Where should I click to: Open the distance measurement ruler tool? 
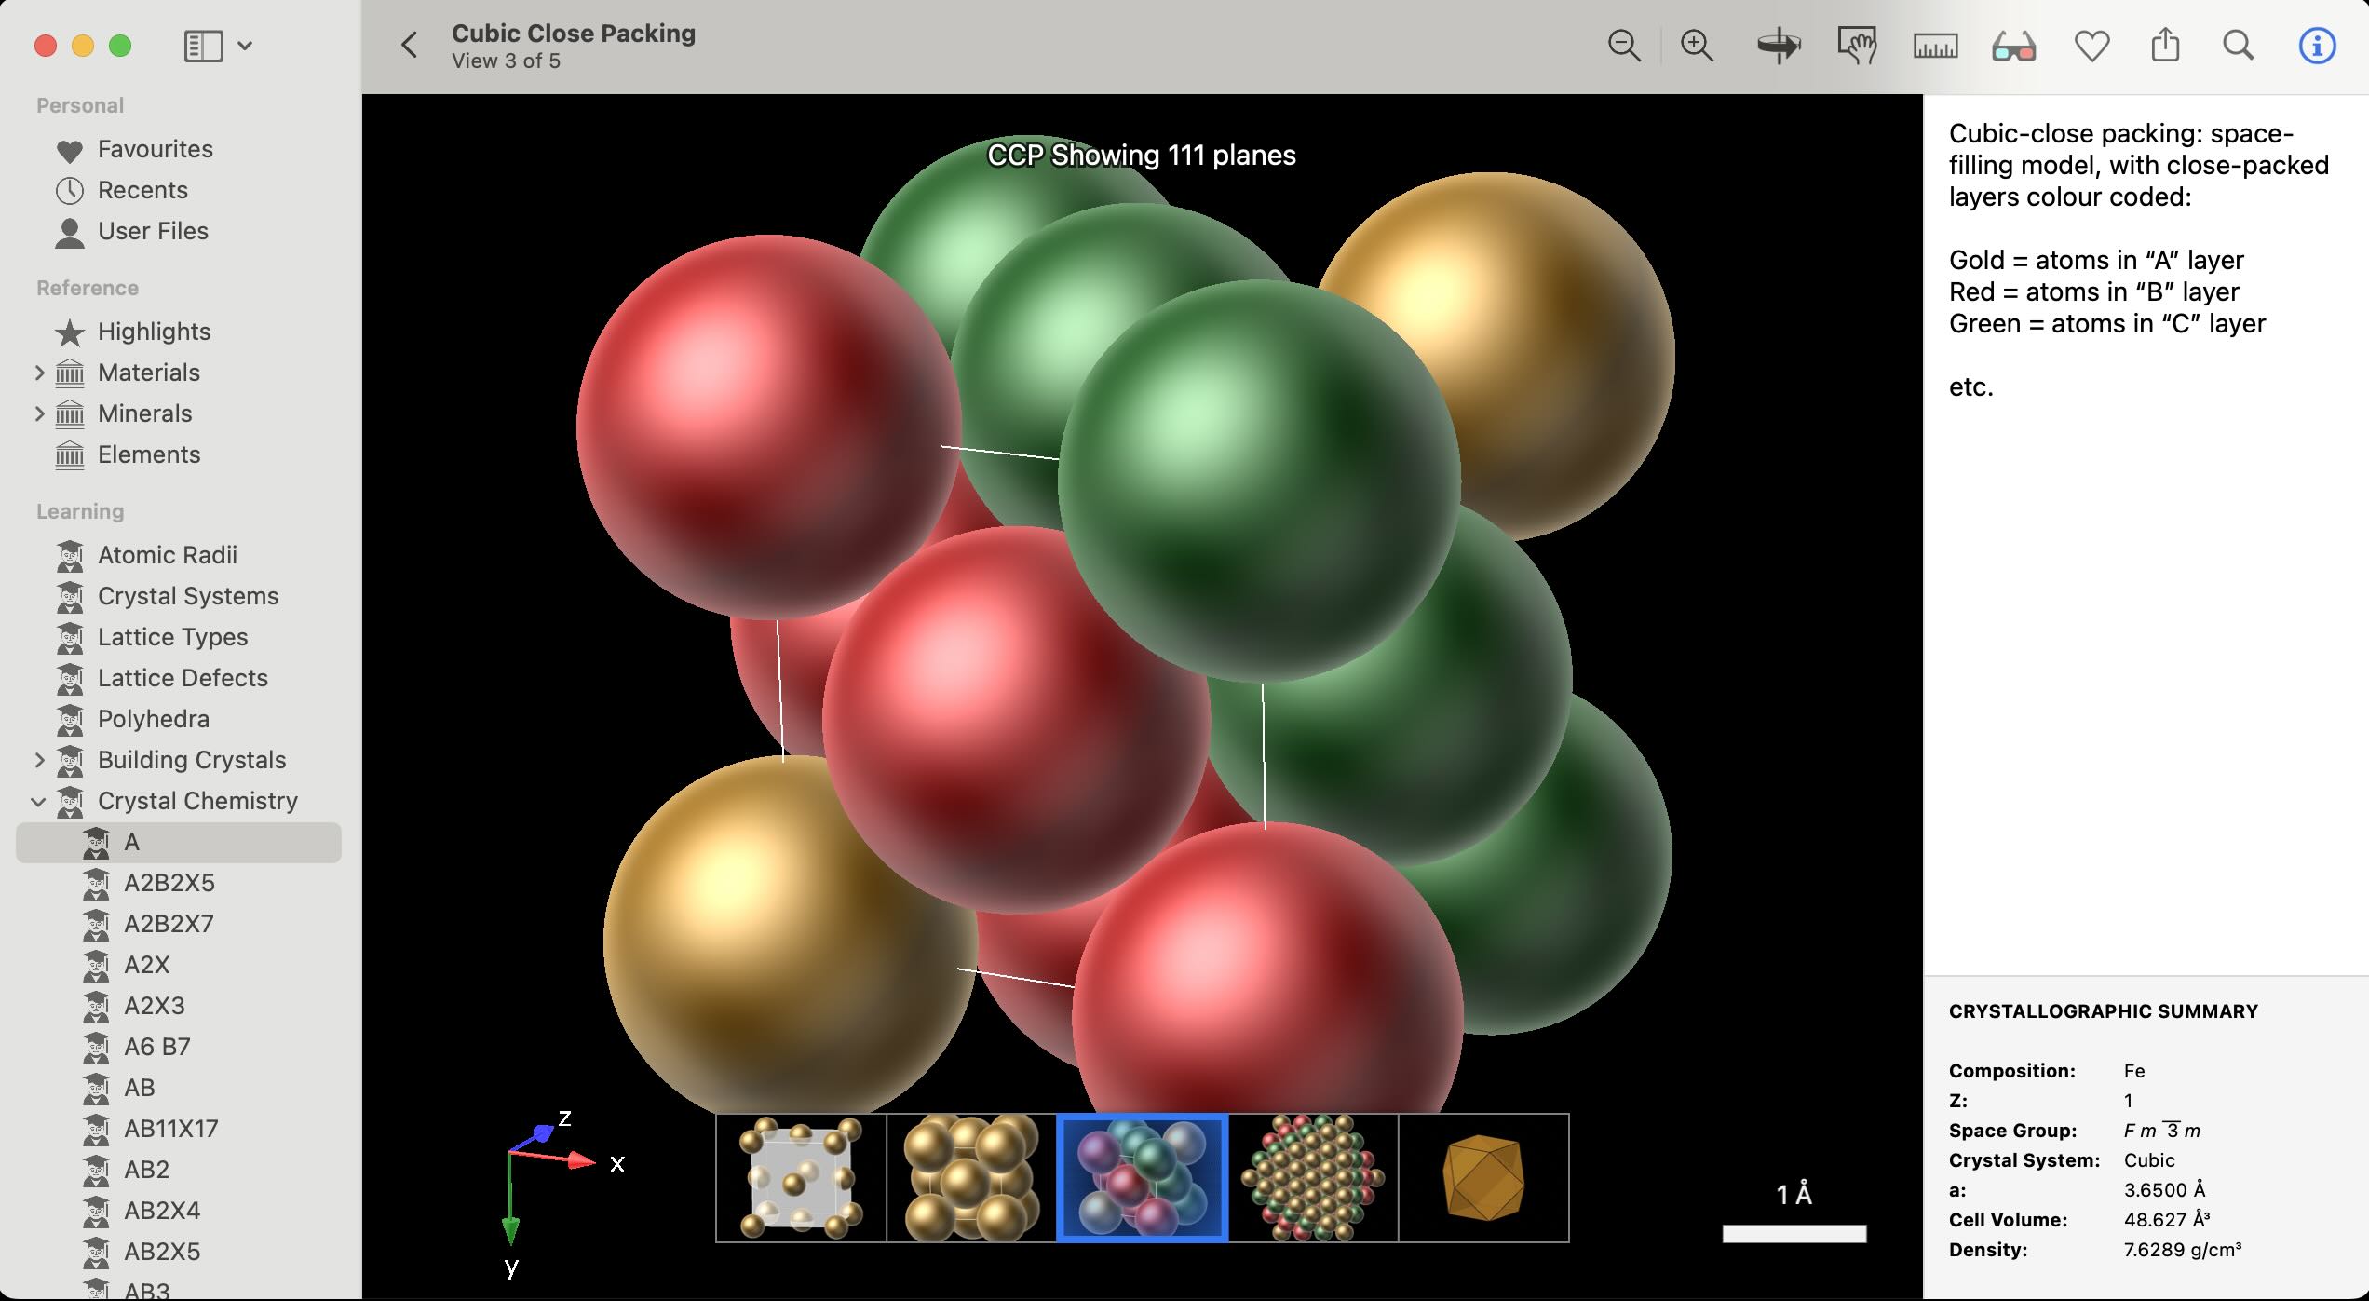1934,45
